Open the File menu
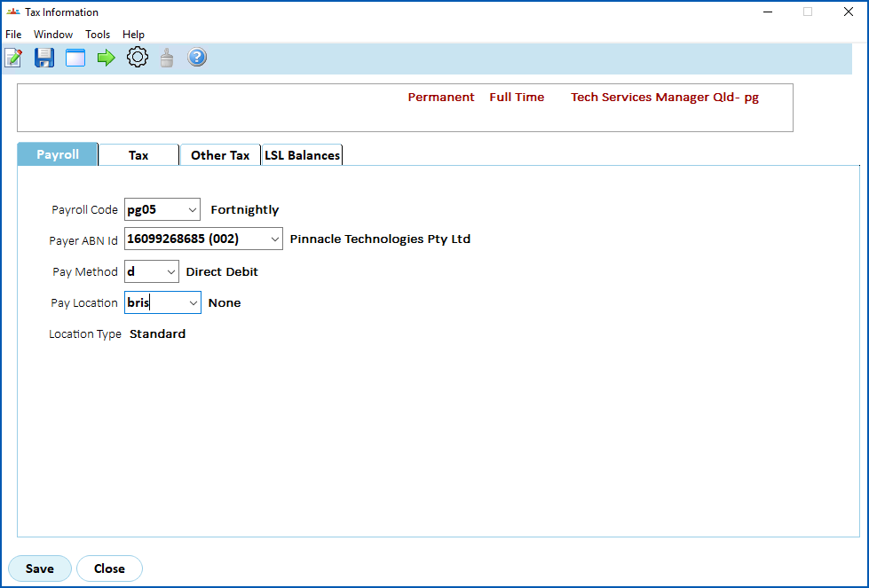 [x=13, y=35]
